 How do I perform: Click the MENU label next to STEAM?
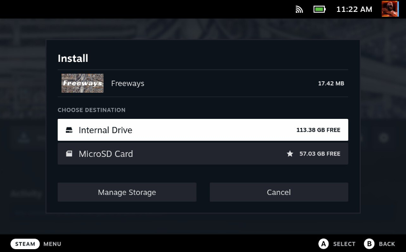tap(52, 244)
